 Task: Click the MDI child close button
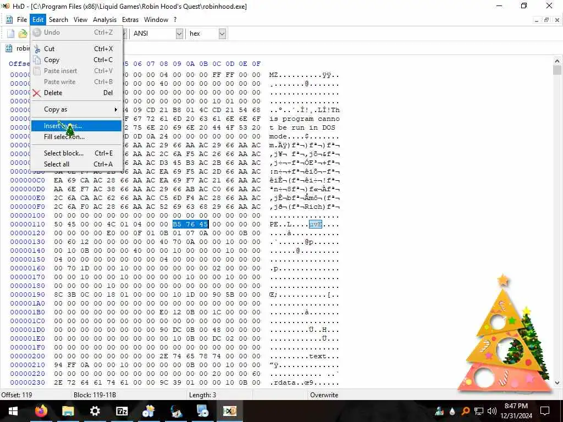557,20
